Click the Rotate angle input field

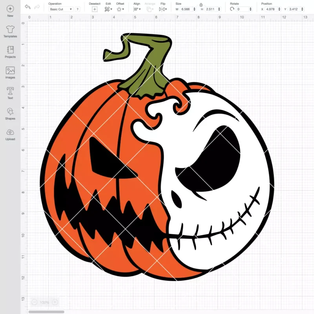[x=242, y=9]
